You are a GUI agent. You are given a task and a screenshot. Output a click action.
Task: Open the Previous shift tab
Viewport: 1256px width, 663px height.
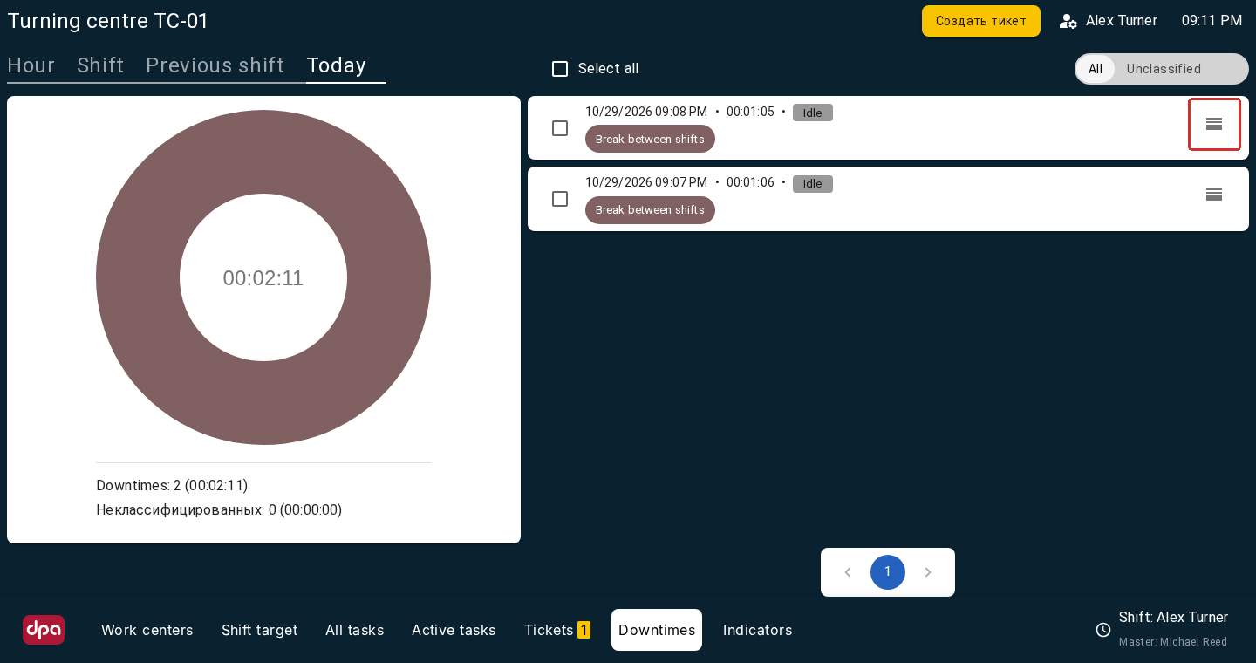(x=215, y=65)
